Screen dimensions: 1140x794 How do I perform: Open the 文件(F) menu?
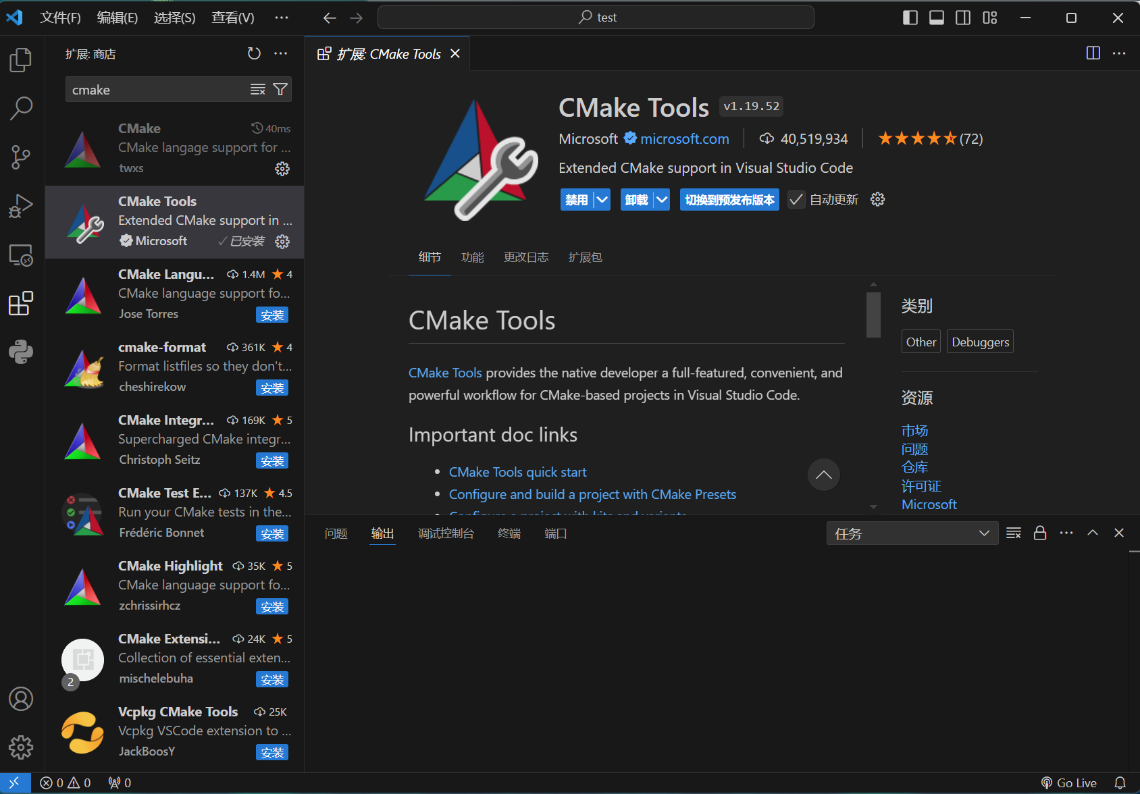[61, 18]
